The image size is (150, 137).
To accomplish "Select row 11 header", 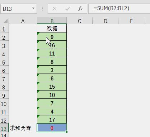I will click(4, 111).
